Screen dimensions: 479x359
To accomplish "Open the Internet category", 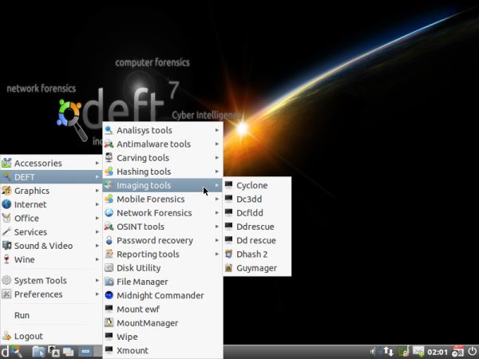I will pyautogui.click(x=51, y=204).
